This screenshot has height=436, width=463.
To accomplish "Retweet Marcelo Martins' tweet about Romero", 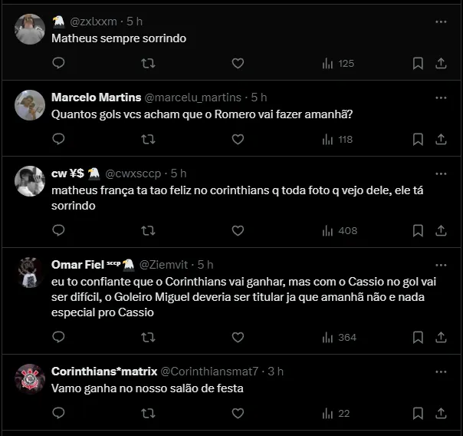I will pos(149,139).
